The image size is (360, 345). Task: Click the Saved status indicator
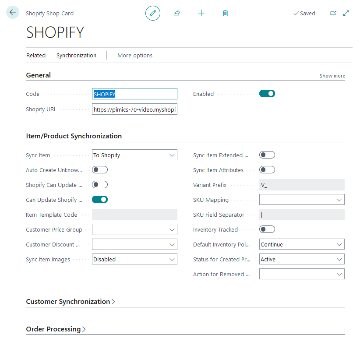coord(304,13)
